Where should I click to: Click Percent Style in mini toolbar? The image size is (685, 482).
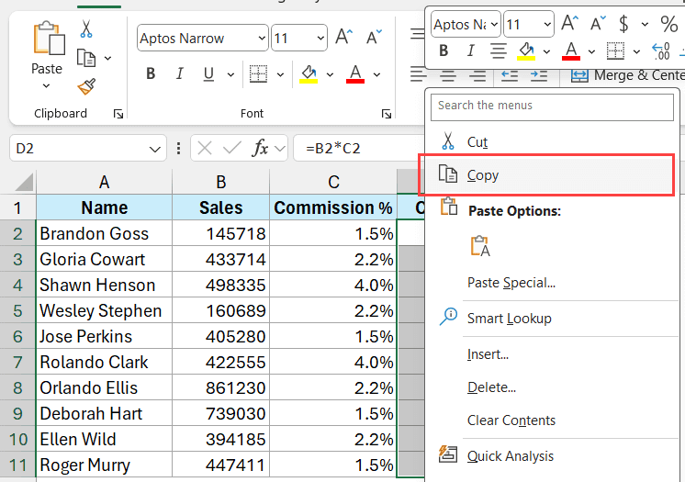(x=668, y=23)
